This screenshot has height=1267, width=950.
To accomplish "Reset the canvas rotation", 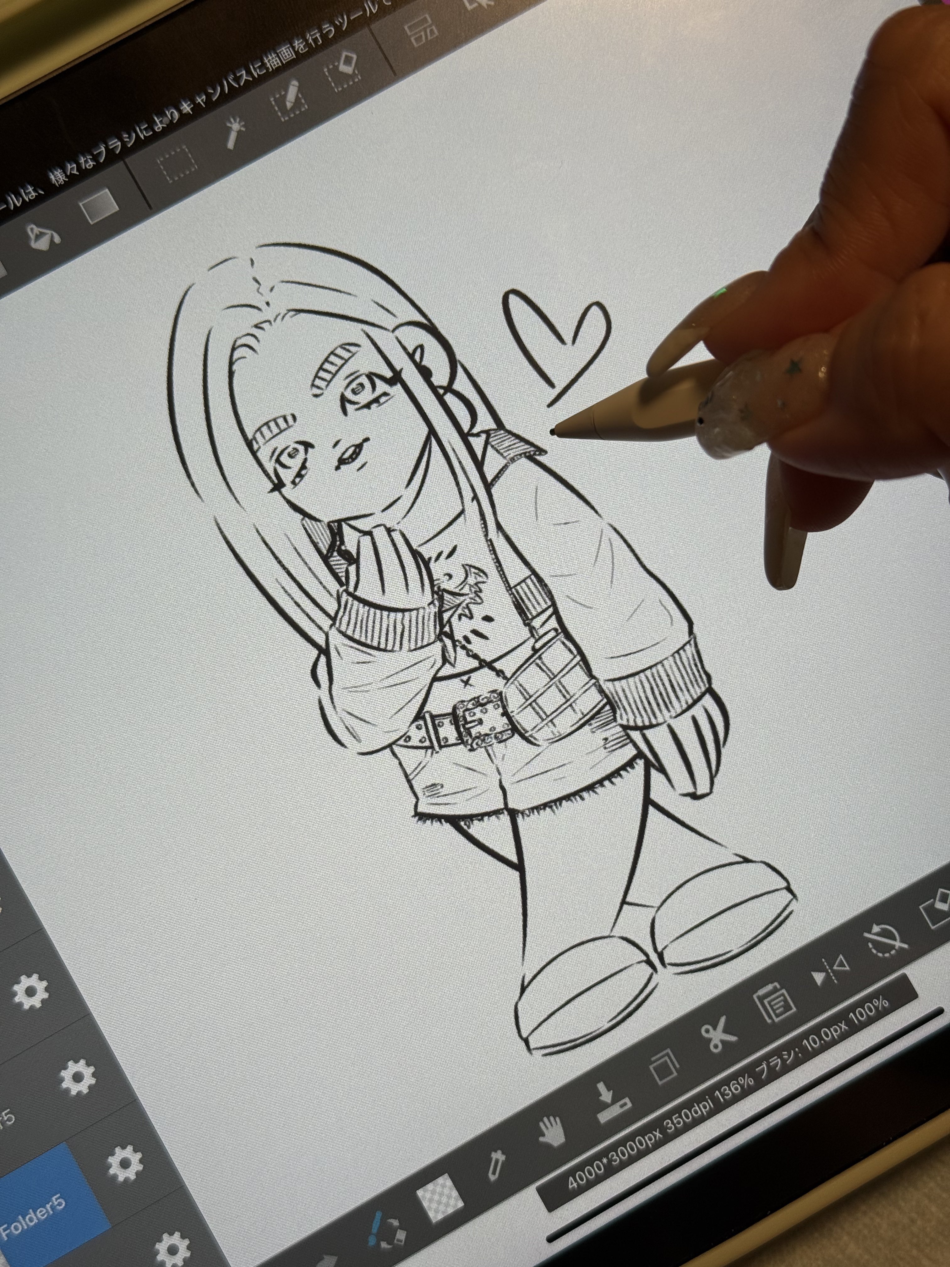I will pos(886,941).
